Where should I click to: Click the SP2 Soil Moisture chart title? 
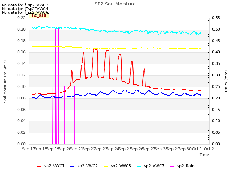[x=115, y=4]
